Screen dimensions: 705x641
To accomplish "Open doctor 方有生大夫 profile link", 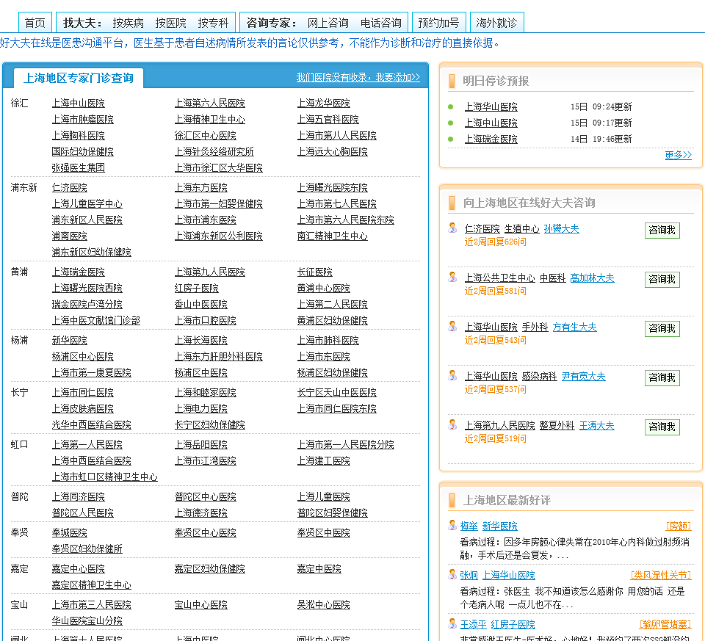I will tap(574, 327).
